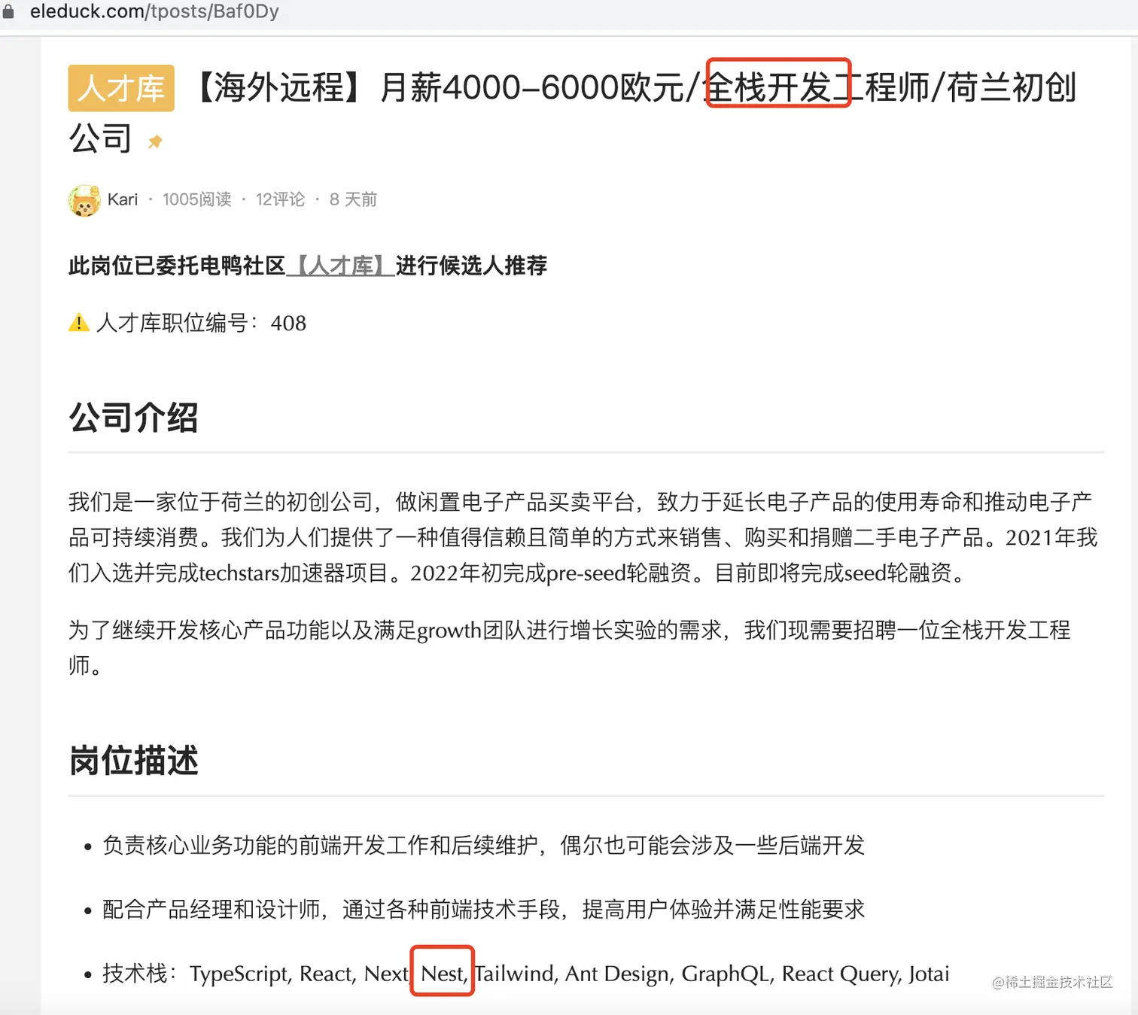The width and height of the screenshot is (1138, 1015).
Task: Click the 公司介绍 section heading
Action: [133, 418]
